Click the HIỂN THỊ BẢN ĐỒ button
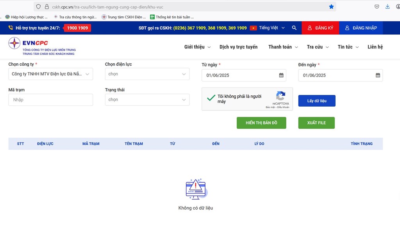 261,123
